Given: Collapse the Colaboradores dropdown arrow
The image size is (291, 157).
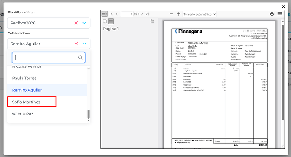Looking at the screenshot, I should pos(84,44).
